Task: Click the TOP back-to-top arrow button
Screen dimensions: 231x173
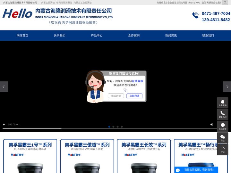Action: point(222,150)
